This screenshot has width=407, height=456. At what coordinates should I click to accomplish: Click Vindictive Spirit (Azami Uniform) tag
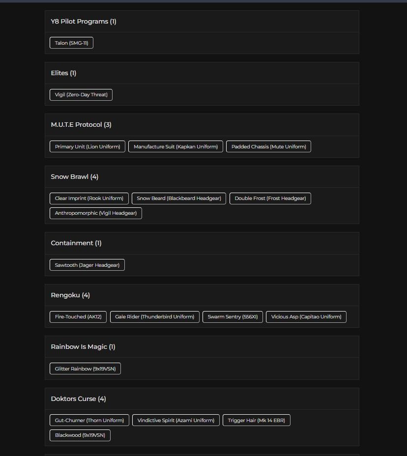point(175,420)
